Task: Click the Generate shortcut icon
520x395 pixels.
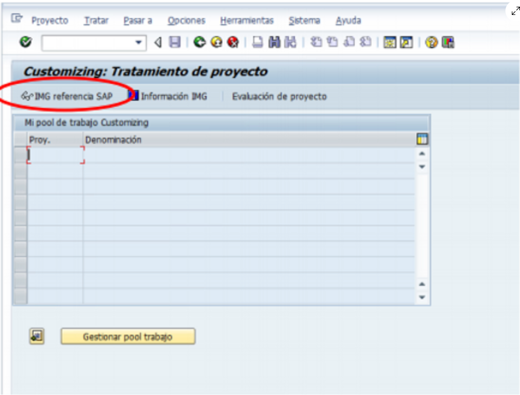Action: click(406, 43)
